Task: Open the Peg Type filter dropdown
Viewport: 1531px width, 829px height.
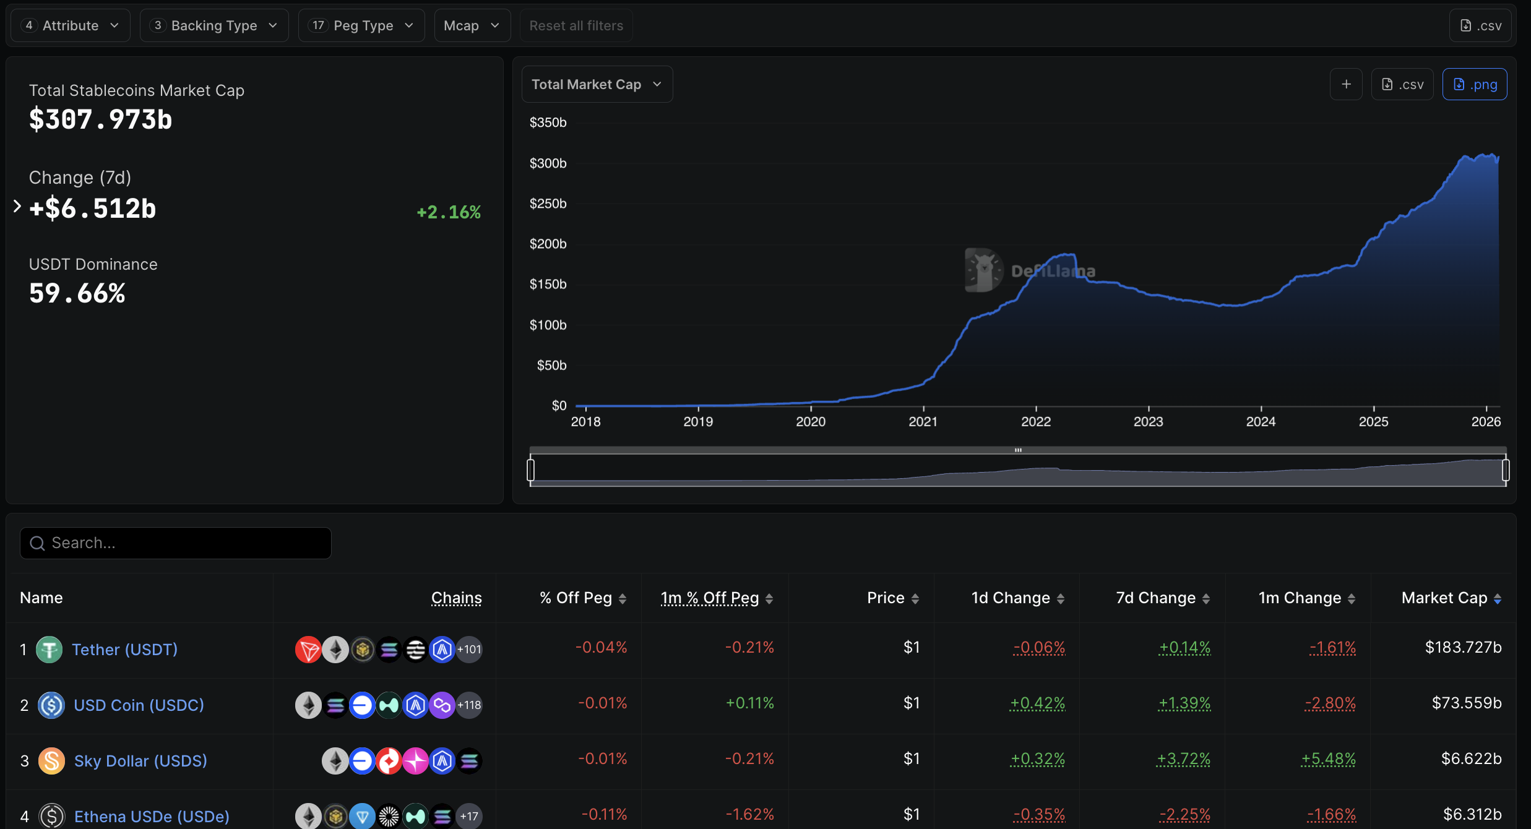Action: pyautogui.click(x=361, y=25)
